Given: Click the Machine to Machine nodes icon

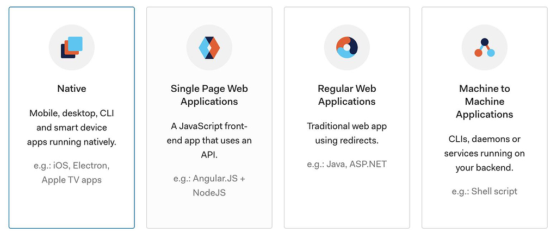Looking at the screenshot, I should pyautogui.click(x=485, y=47).
